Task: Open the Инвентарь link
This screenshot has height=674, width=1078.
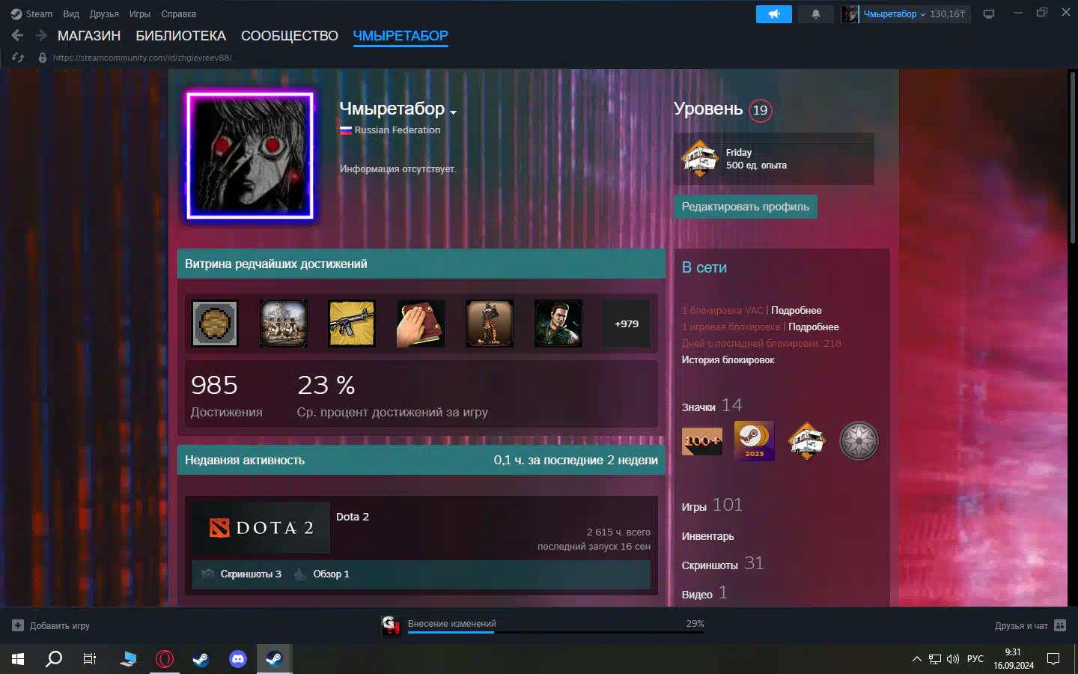Action: [707, 536]
